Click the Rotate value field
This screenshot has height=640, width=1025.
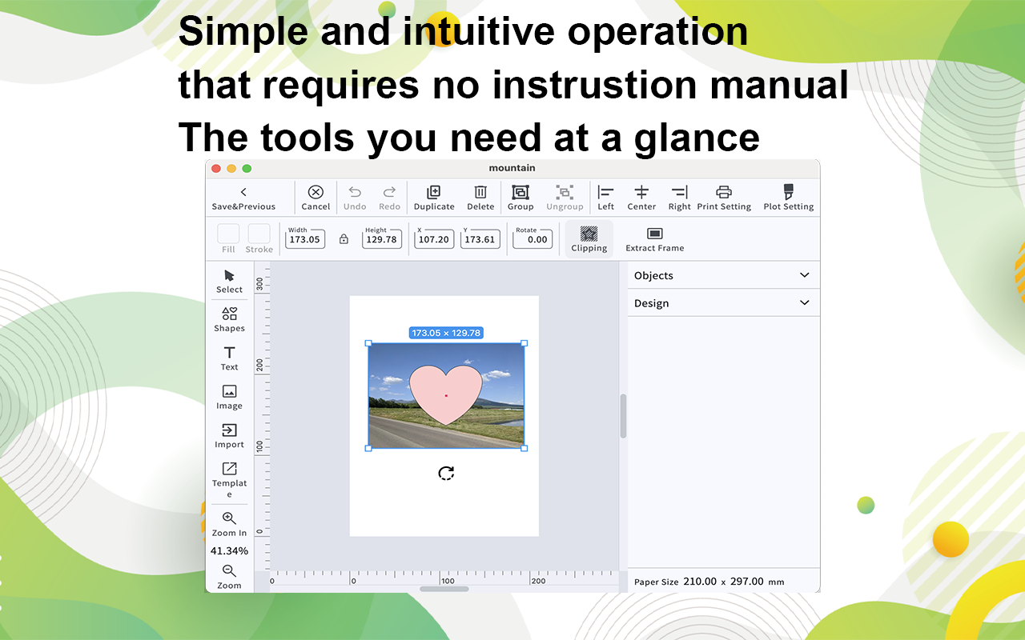(533, 239)
